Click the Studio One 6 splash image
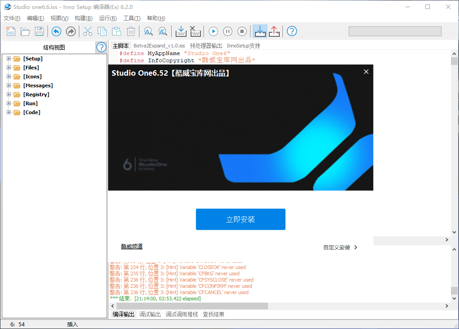The height and width of the screenshot is (329, 459). [241, 128]
